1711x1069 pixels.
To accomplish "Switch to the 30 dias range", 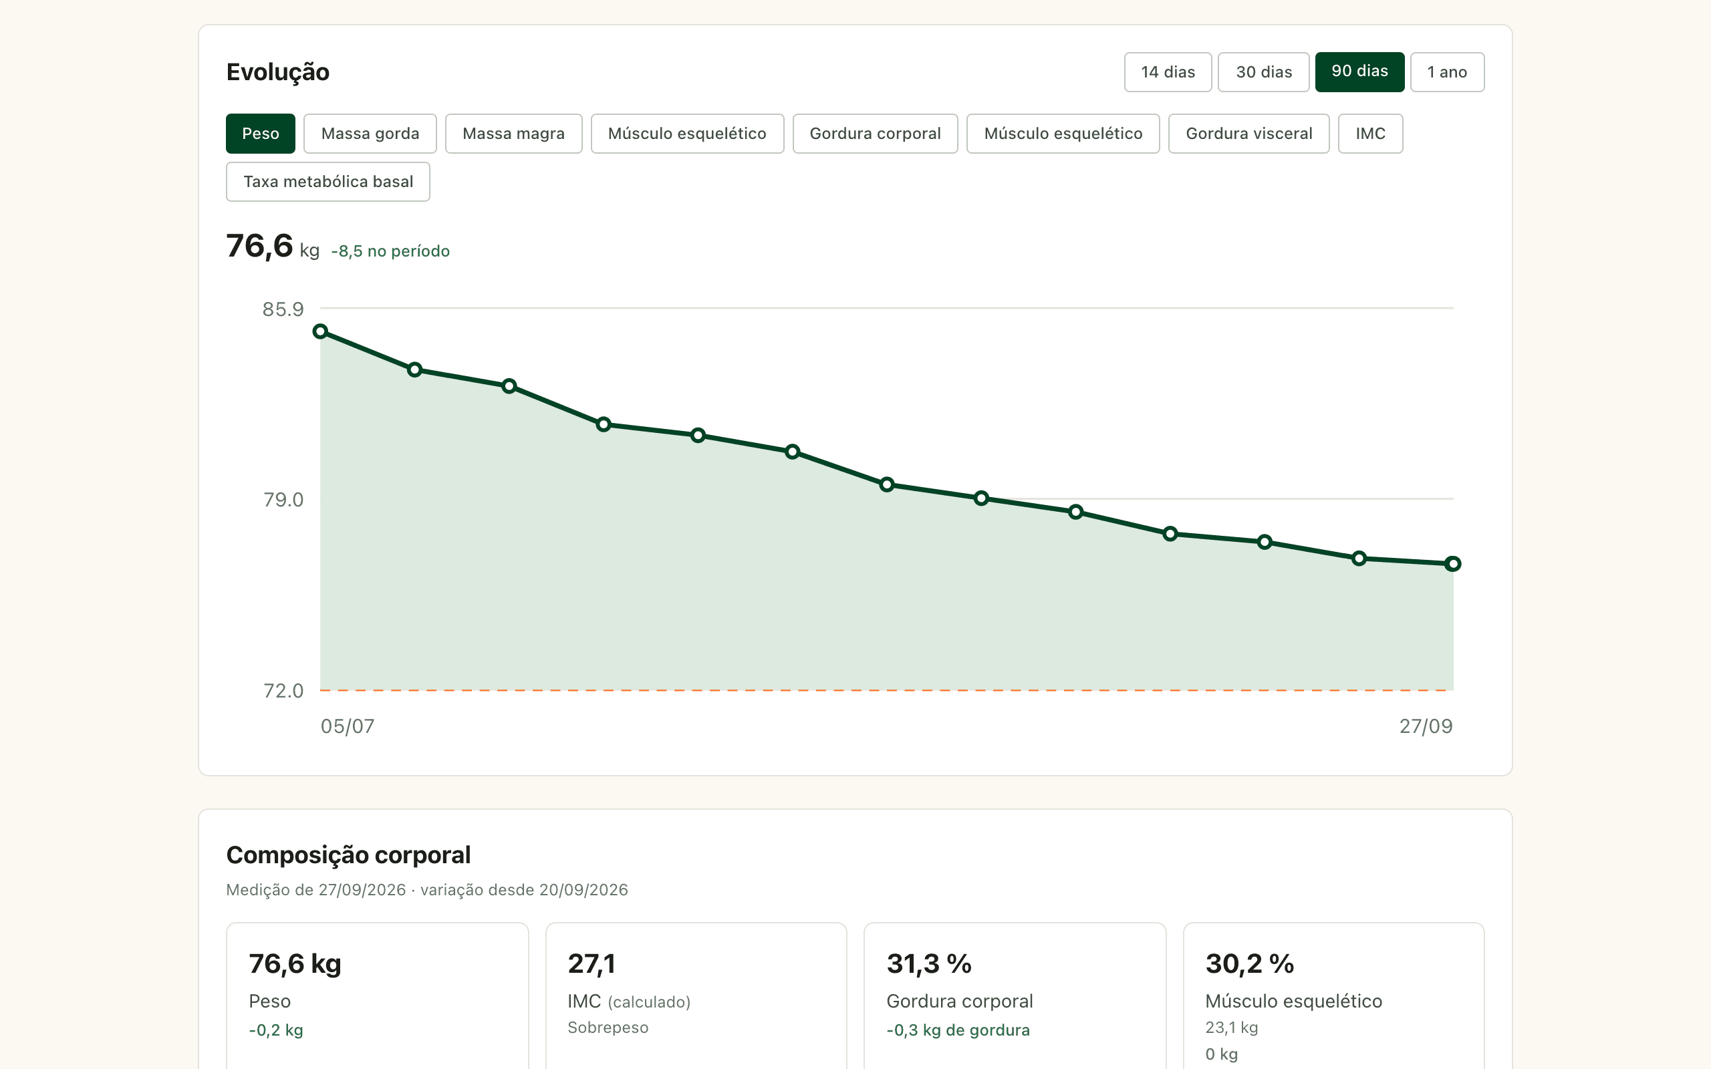I will pyautogui.click(x=1263, y=72).
